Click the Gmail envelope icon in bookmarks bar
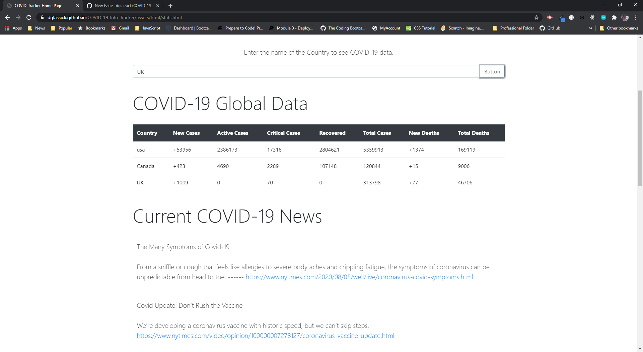 [114, 28]
